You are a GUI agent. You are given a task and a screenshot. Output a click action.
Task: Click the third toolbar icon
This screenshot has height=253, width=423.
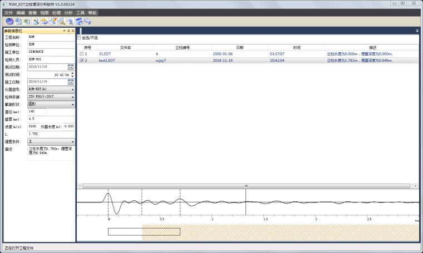pyautogui.click(x=27, y=22)
